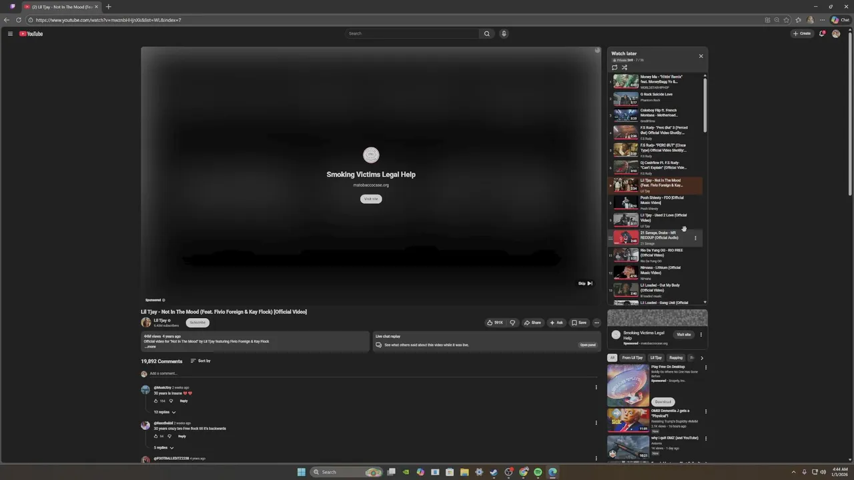This screenshot has height=480, width=854.
Task: Open the YouTube notifications bell
Action: tap(822, 33)
